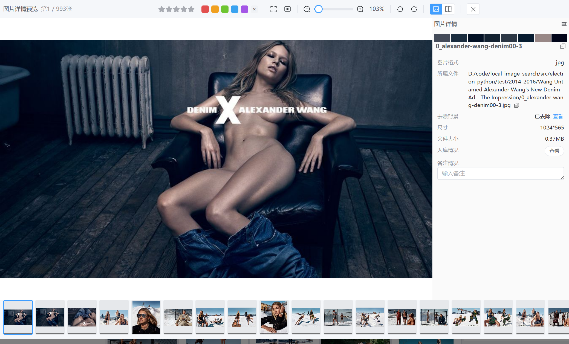Click the image counter 第1 / 993张
Screen dimensions: 569x344
(x=56, y=9)
